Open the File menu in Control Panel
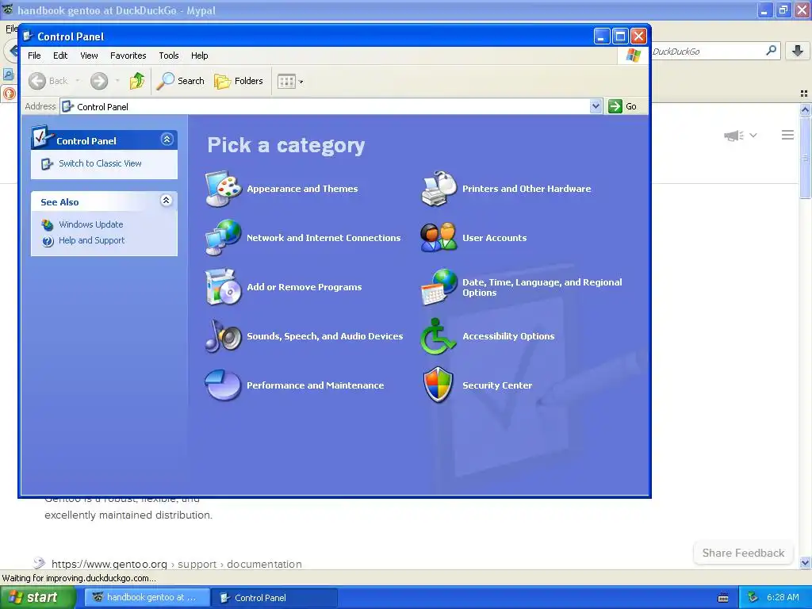This screenshot has width=812, height=609. (34, 56)
